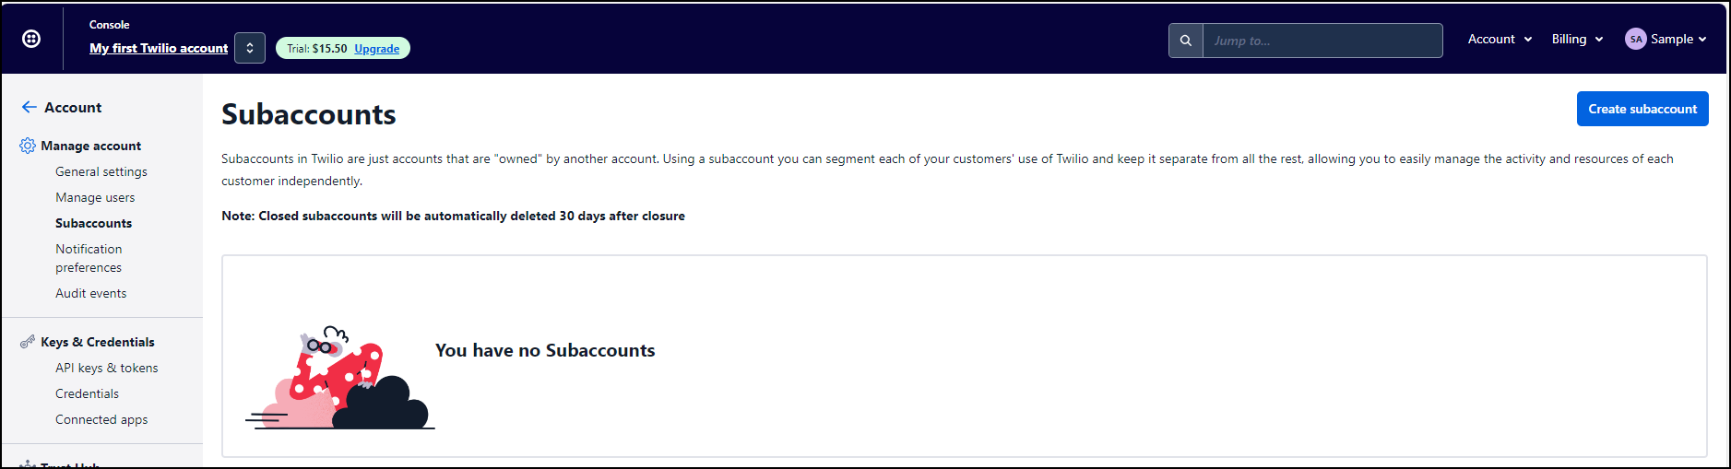Open My first Twilio account link
The height and width of the screenshot is (469, 1731).
coord(159,48)
